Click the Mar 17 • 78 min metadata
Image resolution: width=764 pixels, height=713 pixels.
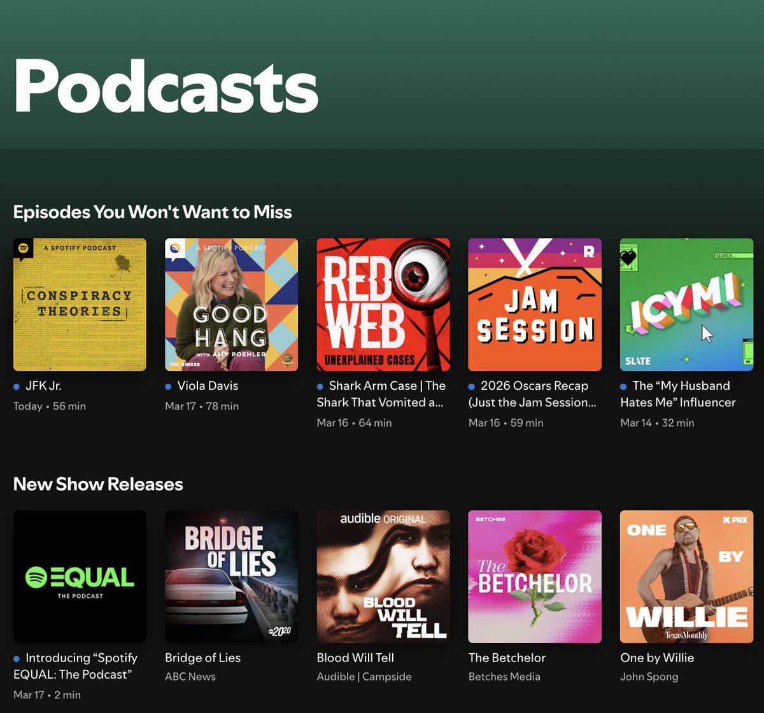(x=202, y=406)
